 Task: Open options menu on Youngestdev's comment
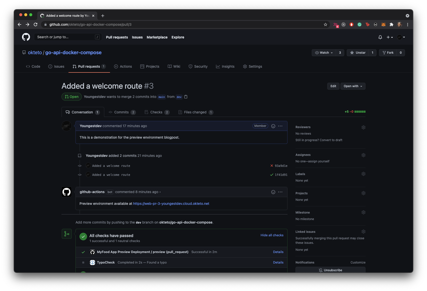click(x=280, y=126)
